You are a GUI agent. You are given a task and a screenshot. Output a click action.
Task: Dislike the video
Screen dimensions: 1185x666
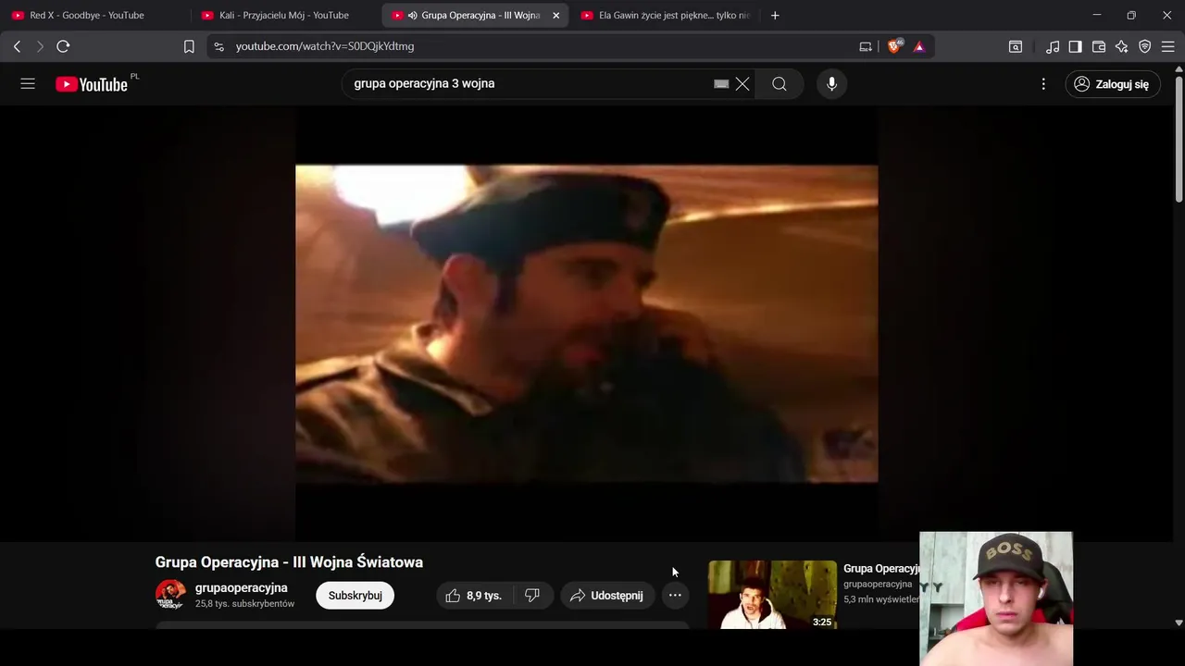[x=532, y=596]
